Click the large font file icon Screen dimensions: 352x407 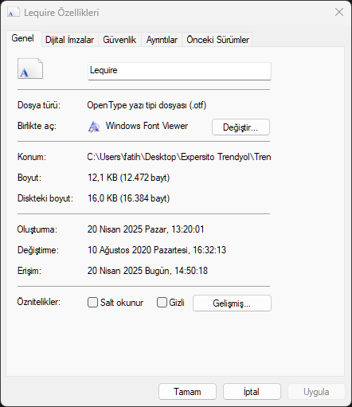[30, 68]
